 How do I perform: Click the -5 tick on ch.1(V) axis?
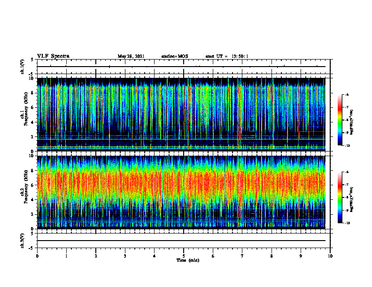pyautogui.click(x=31, y=74)
